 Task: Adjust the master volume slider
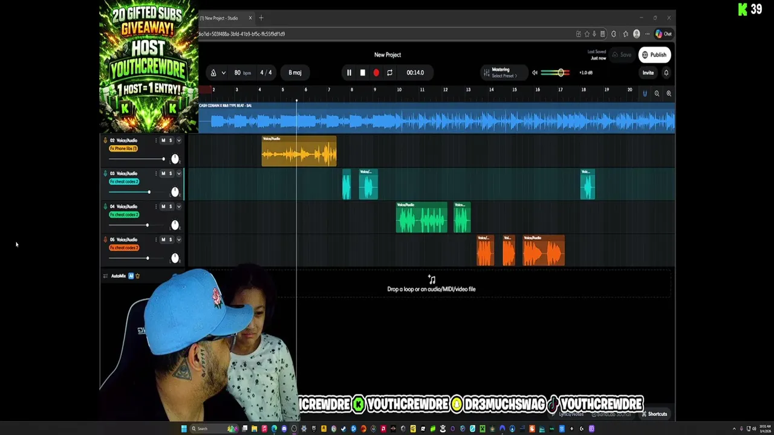pyautogui.click(x=556, y=72)
